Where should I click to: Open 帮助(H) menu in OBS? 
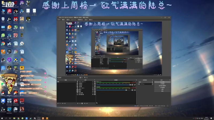pyautogui.click(x=91, y=20)
